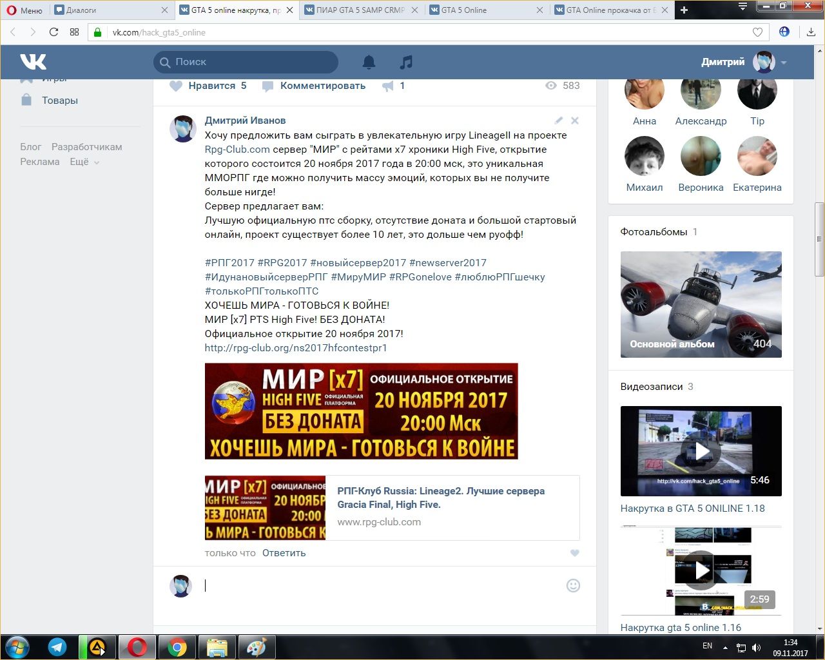This screenshot has width=825, height=660.
Task: Open Telegram from the taskbar
Action: [x=57, y=647]
